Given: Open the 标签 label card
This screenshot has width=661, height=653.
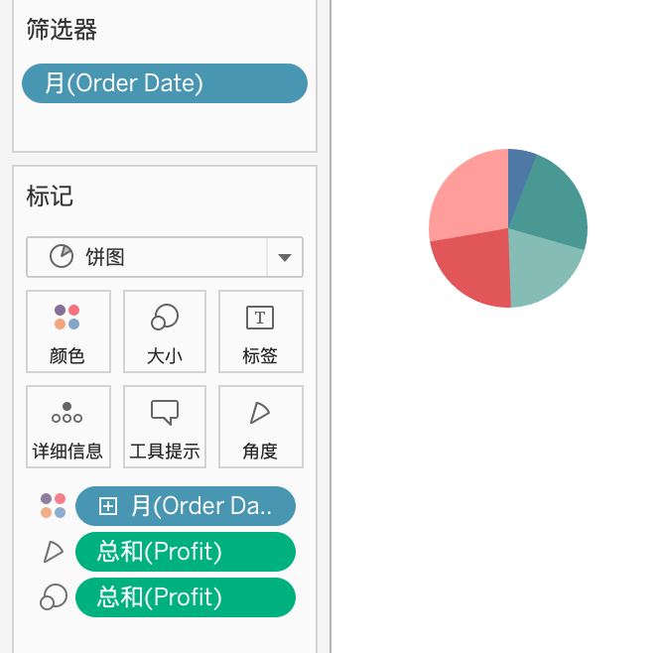Looking at the screenshot, I should click(x=260, y=331).
